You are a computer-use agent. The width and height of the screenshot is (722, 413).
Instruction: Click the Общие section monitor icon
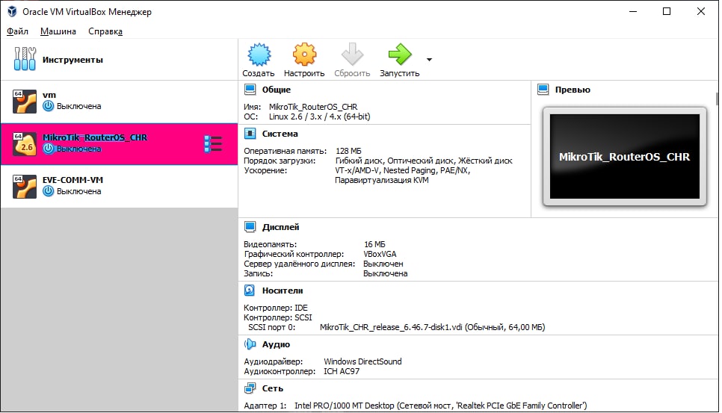250,89
